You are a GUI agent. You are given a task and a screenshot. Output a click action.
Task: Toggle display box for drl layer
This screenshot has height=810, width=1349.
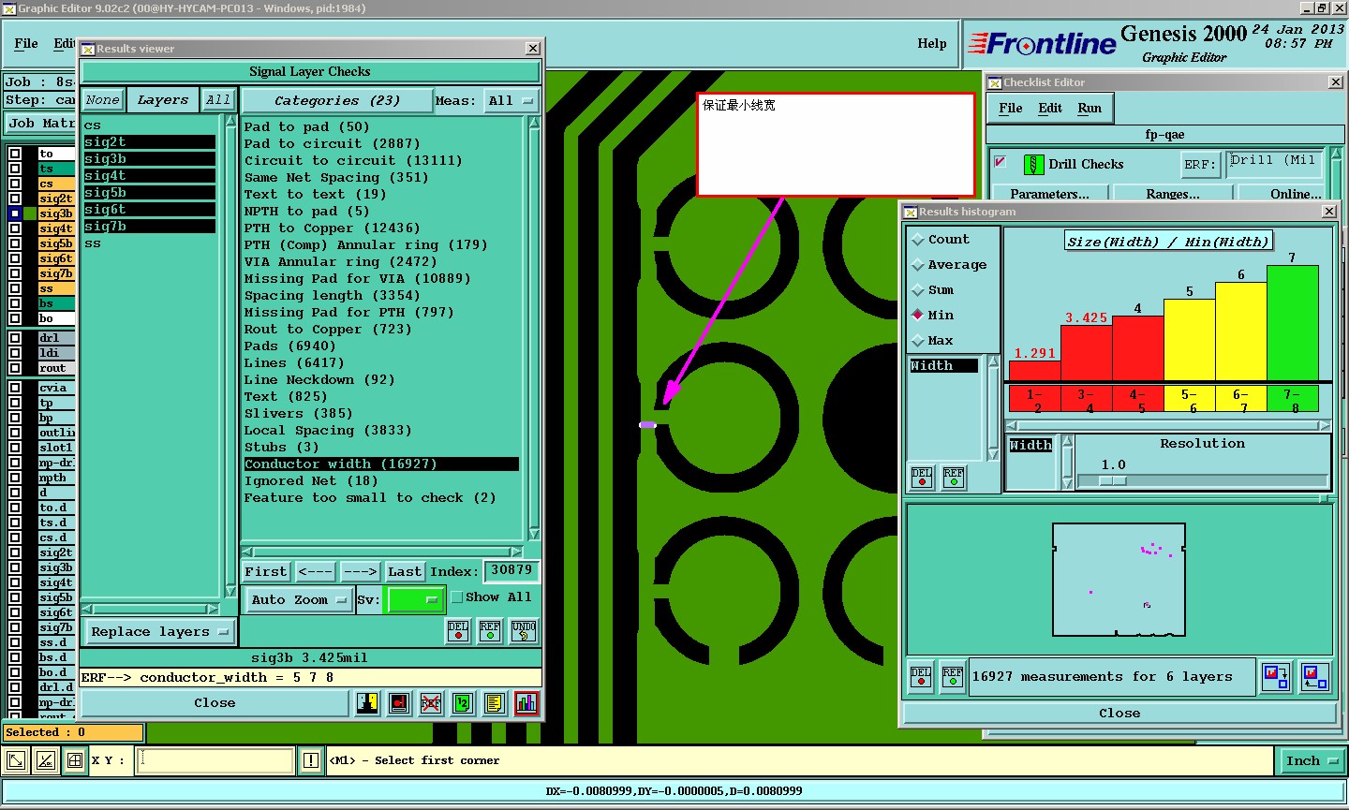click(x=15, y=338)
